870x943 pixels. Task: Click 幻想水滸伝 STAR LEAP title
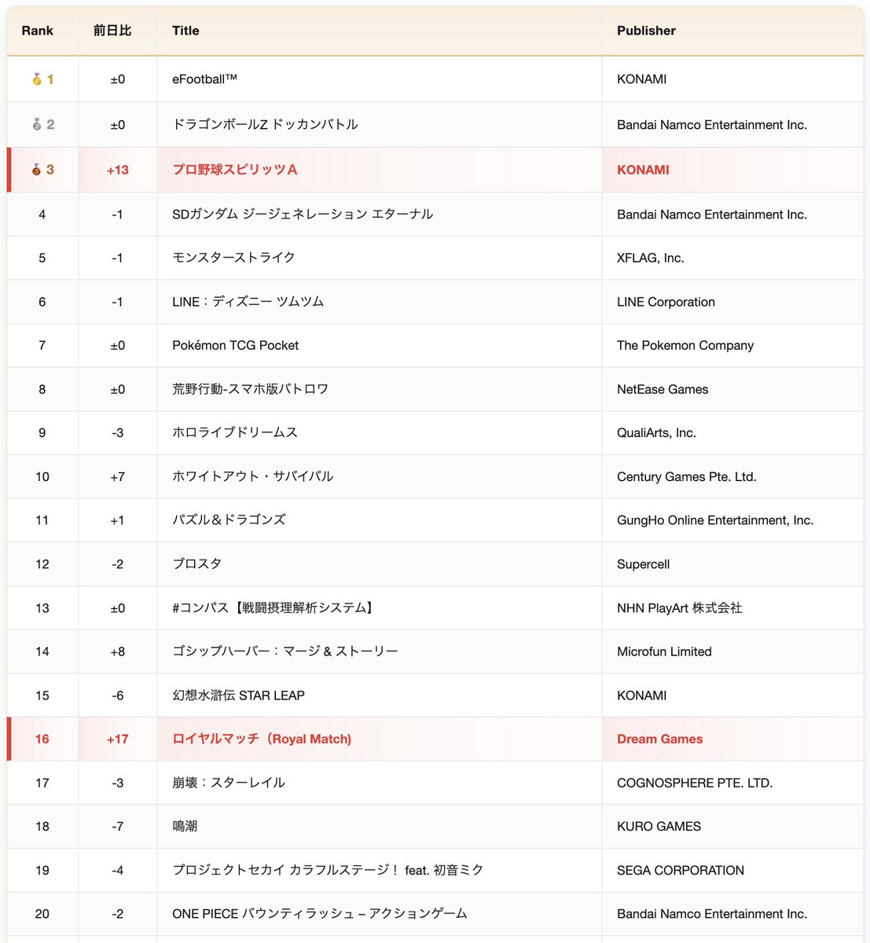[238, 695]
